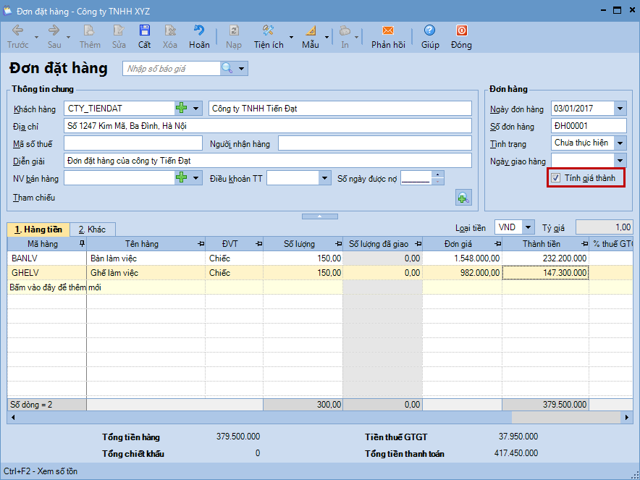Click the Hoãn undo icon
The height and width of the screenshot is (480, 640).
coord(199,31)
